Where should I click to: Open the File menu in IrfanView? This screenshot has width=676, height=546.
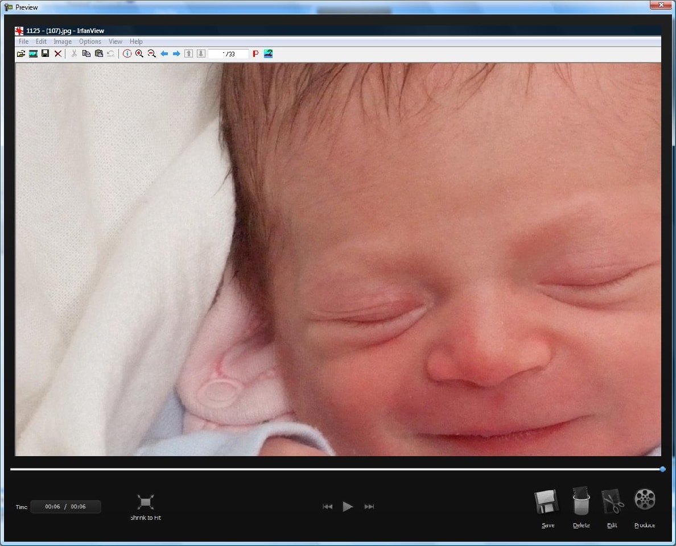pyautogui.click(x=23, y=42)
